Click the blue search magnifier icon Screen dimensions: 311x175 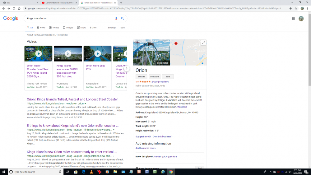[x=123, y=19]
